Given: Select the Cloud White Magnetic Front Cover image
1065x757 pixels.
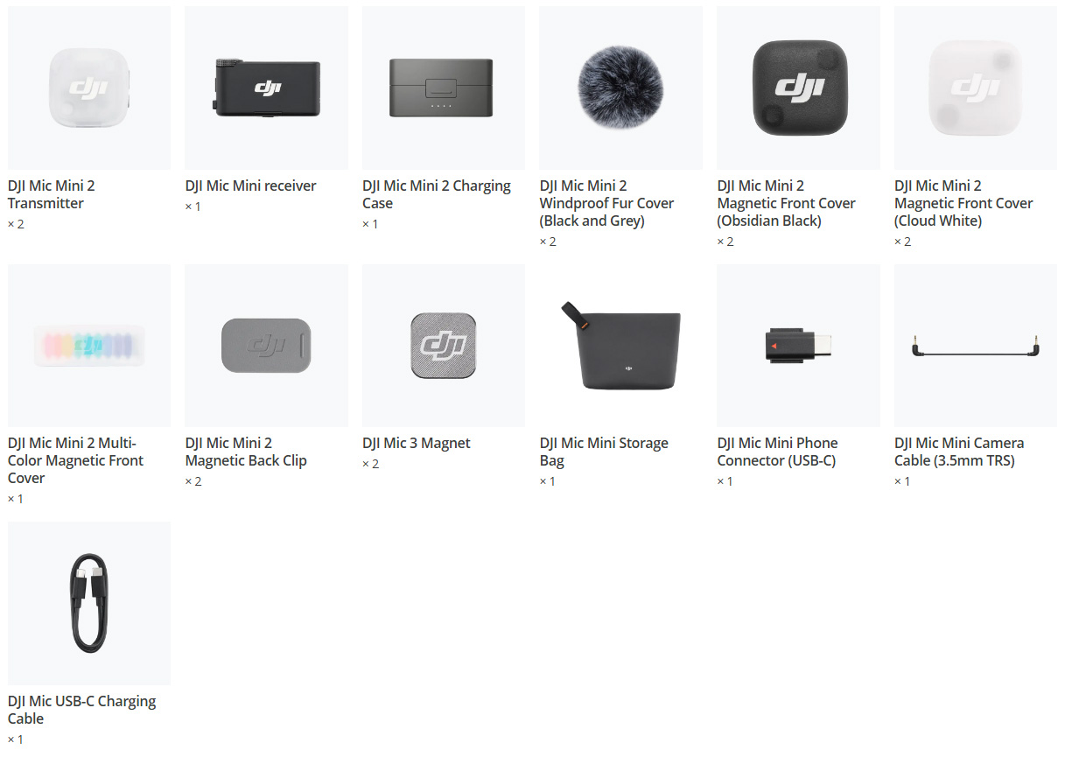Looking at the screenshot, I should pyautogui.click(x=976, y=88).
